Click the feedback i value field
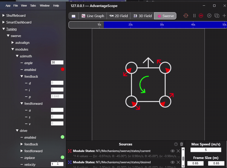The image size is (227, 168). click(x=57, y=90)
